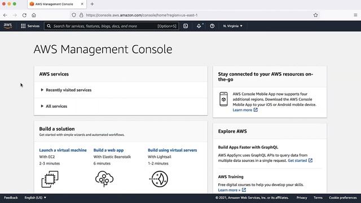The width and height of the screenshot is (361, 203).
Task: Click the site padlock icon
Action: pos(81,15)
